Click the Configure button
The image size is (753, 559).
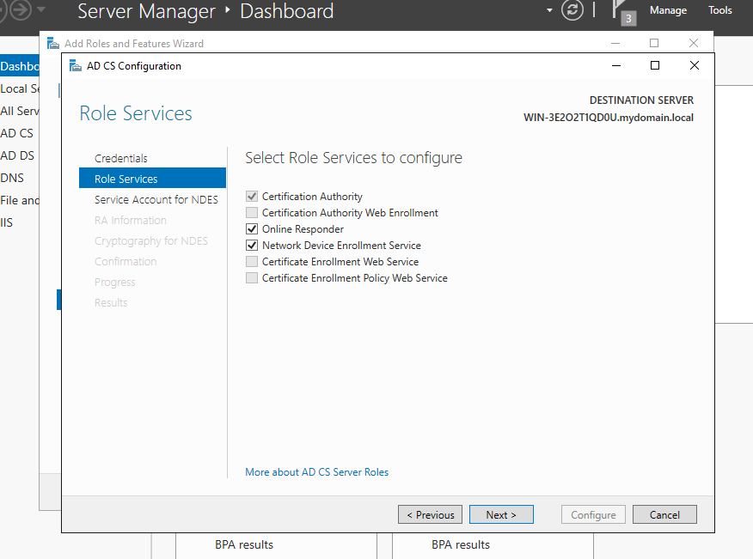[593, 515]
